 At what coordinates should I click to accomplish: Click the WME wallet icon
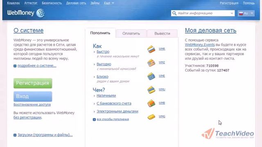(151, 76)
